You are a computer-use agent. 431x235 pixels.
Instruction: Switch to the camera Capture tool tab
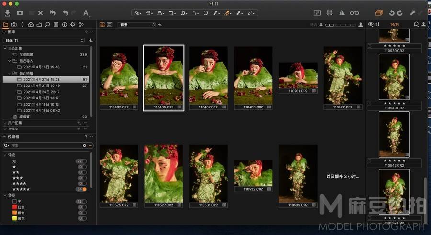[x=14, y=25]
